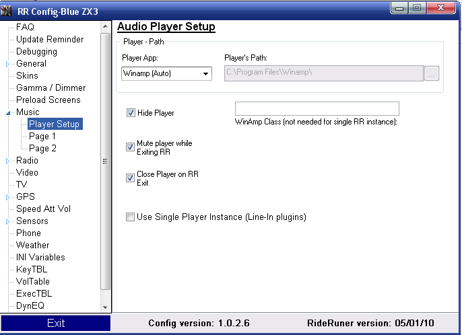Select KeyTBL in the tree
Image resolution: width=462 pixels, height=335 pixels.
point(32,269)
